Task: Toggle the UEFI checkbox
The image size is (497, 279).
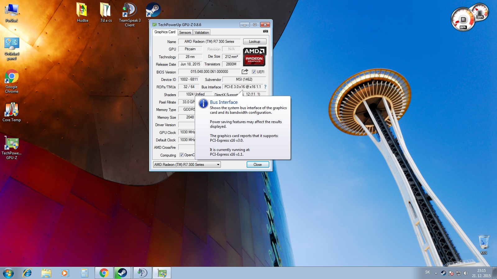Action: pos(254,72)
